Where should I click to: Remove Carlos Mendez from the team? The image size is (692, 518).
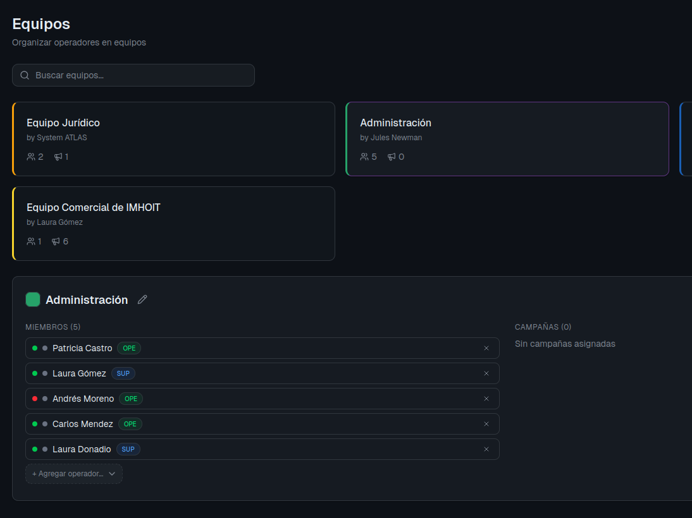(486, 424)
